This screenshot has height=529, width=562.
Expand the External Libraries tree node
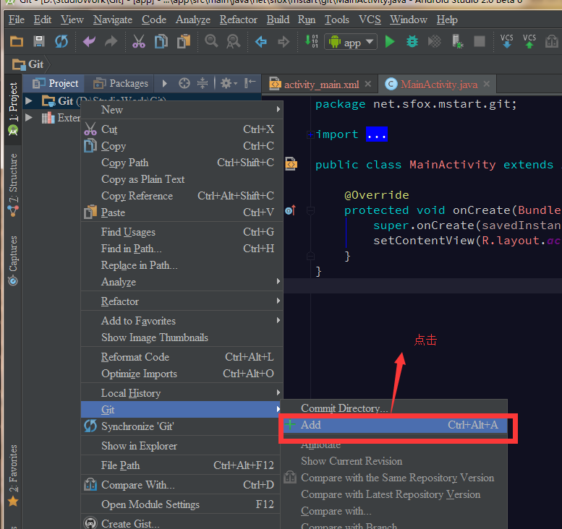[x=28, y=118]
